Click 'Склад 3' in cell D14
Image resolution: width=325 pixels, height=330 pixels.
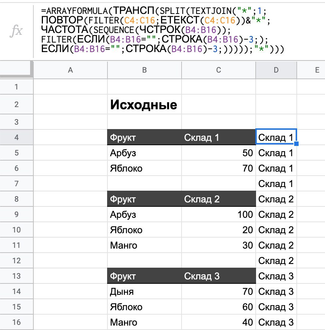pos(276,291)
